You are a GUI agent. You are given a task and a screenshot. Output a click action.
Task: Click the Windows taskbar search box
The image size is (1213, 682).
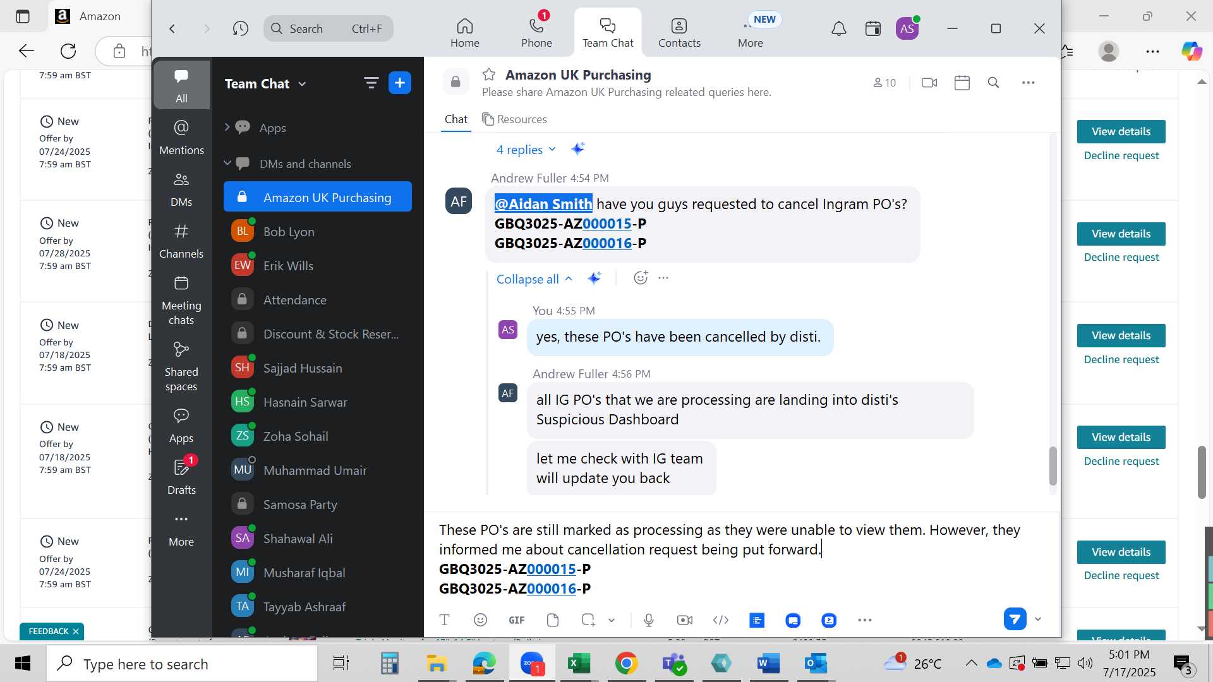click(x=182, y=664)
